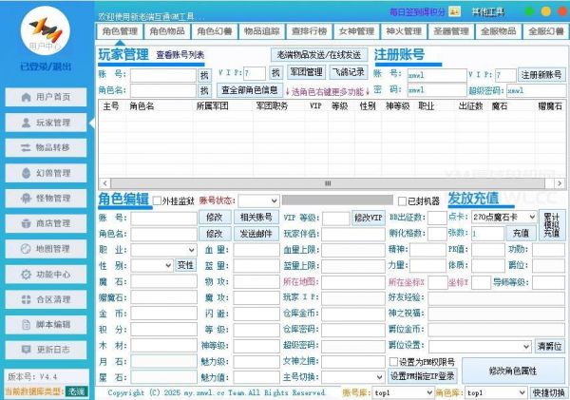Click 查看账号列表 link
This screenshot has height=400, width=570.
[x=180, y=55]
